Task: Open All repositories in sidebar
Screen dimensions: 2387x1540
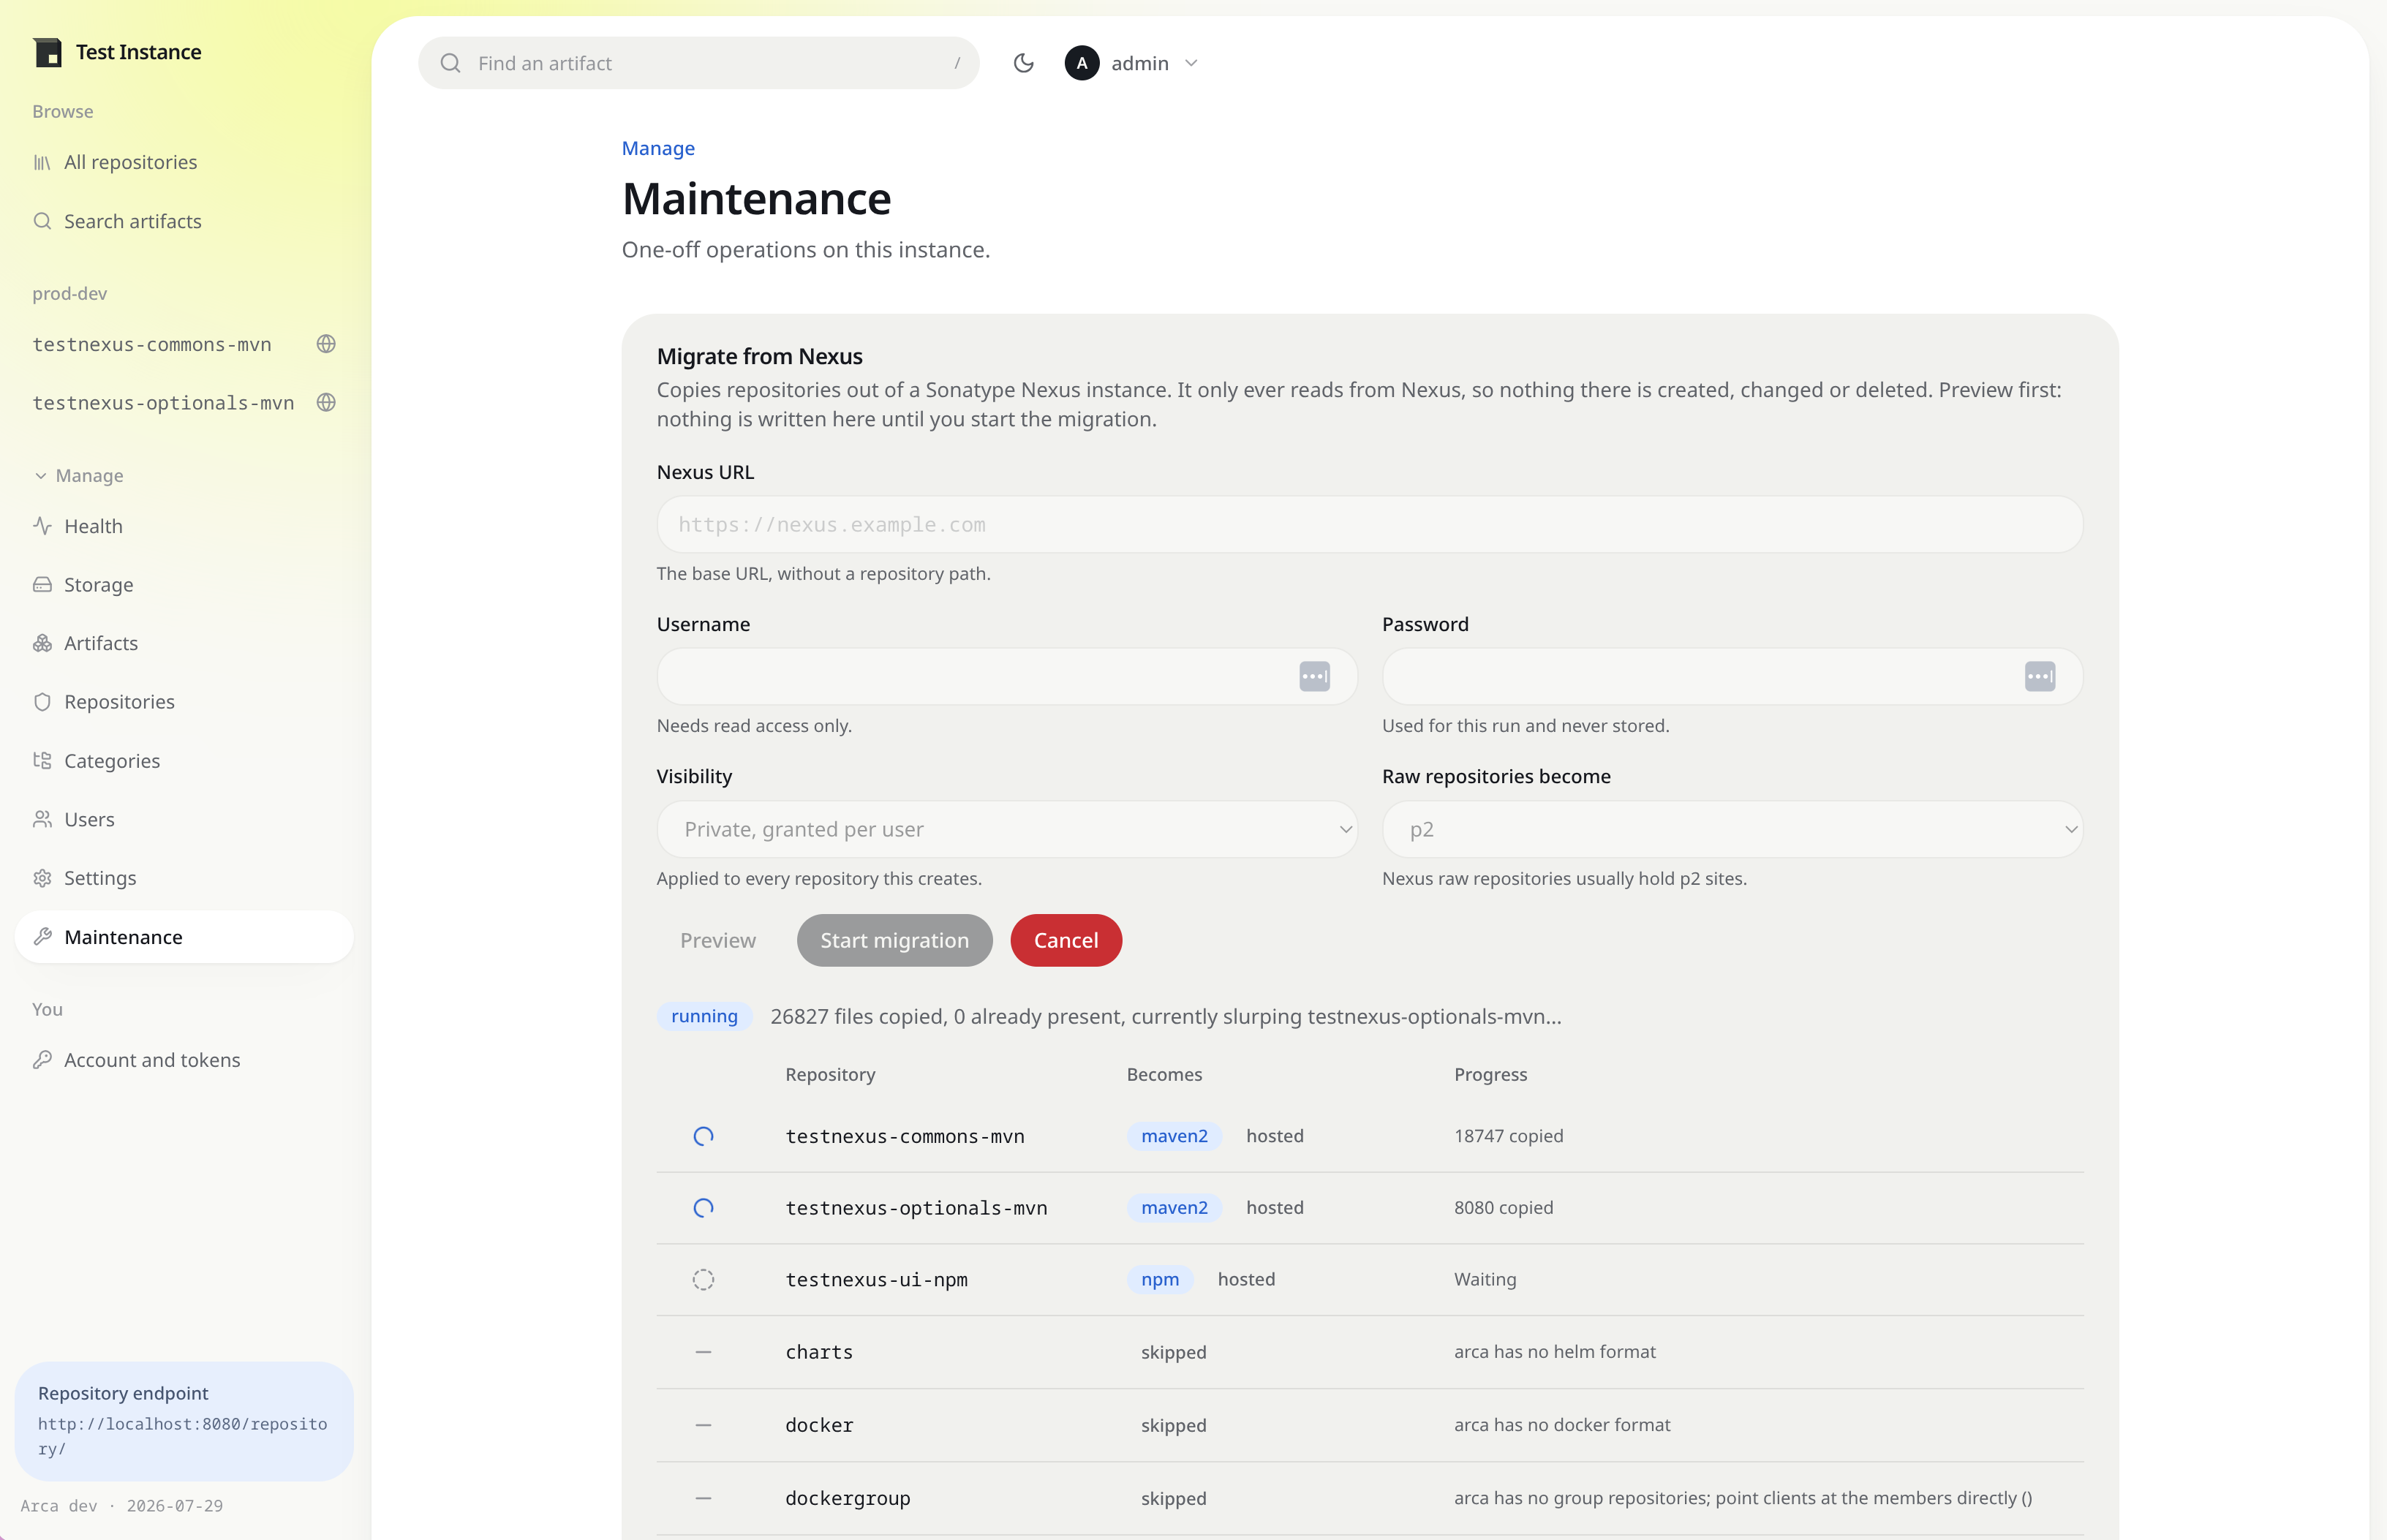Action: click(x=184, y=162)
